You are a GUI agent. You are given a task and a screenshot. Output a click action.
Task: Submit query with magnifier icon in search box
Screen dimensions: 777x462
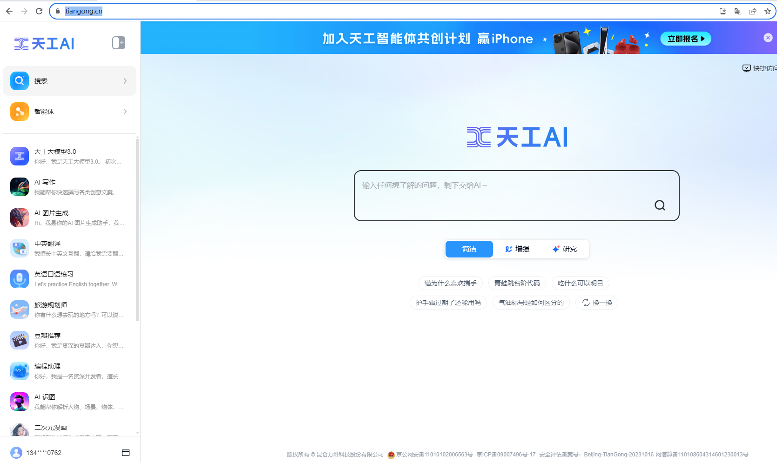tap(660, 205)
